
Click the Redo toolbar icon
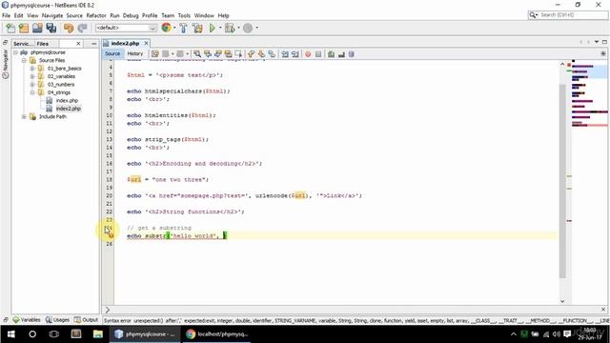pyautogui.click(x=82, y=28)
